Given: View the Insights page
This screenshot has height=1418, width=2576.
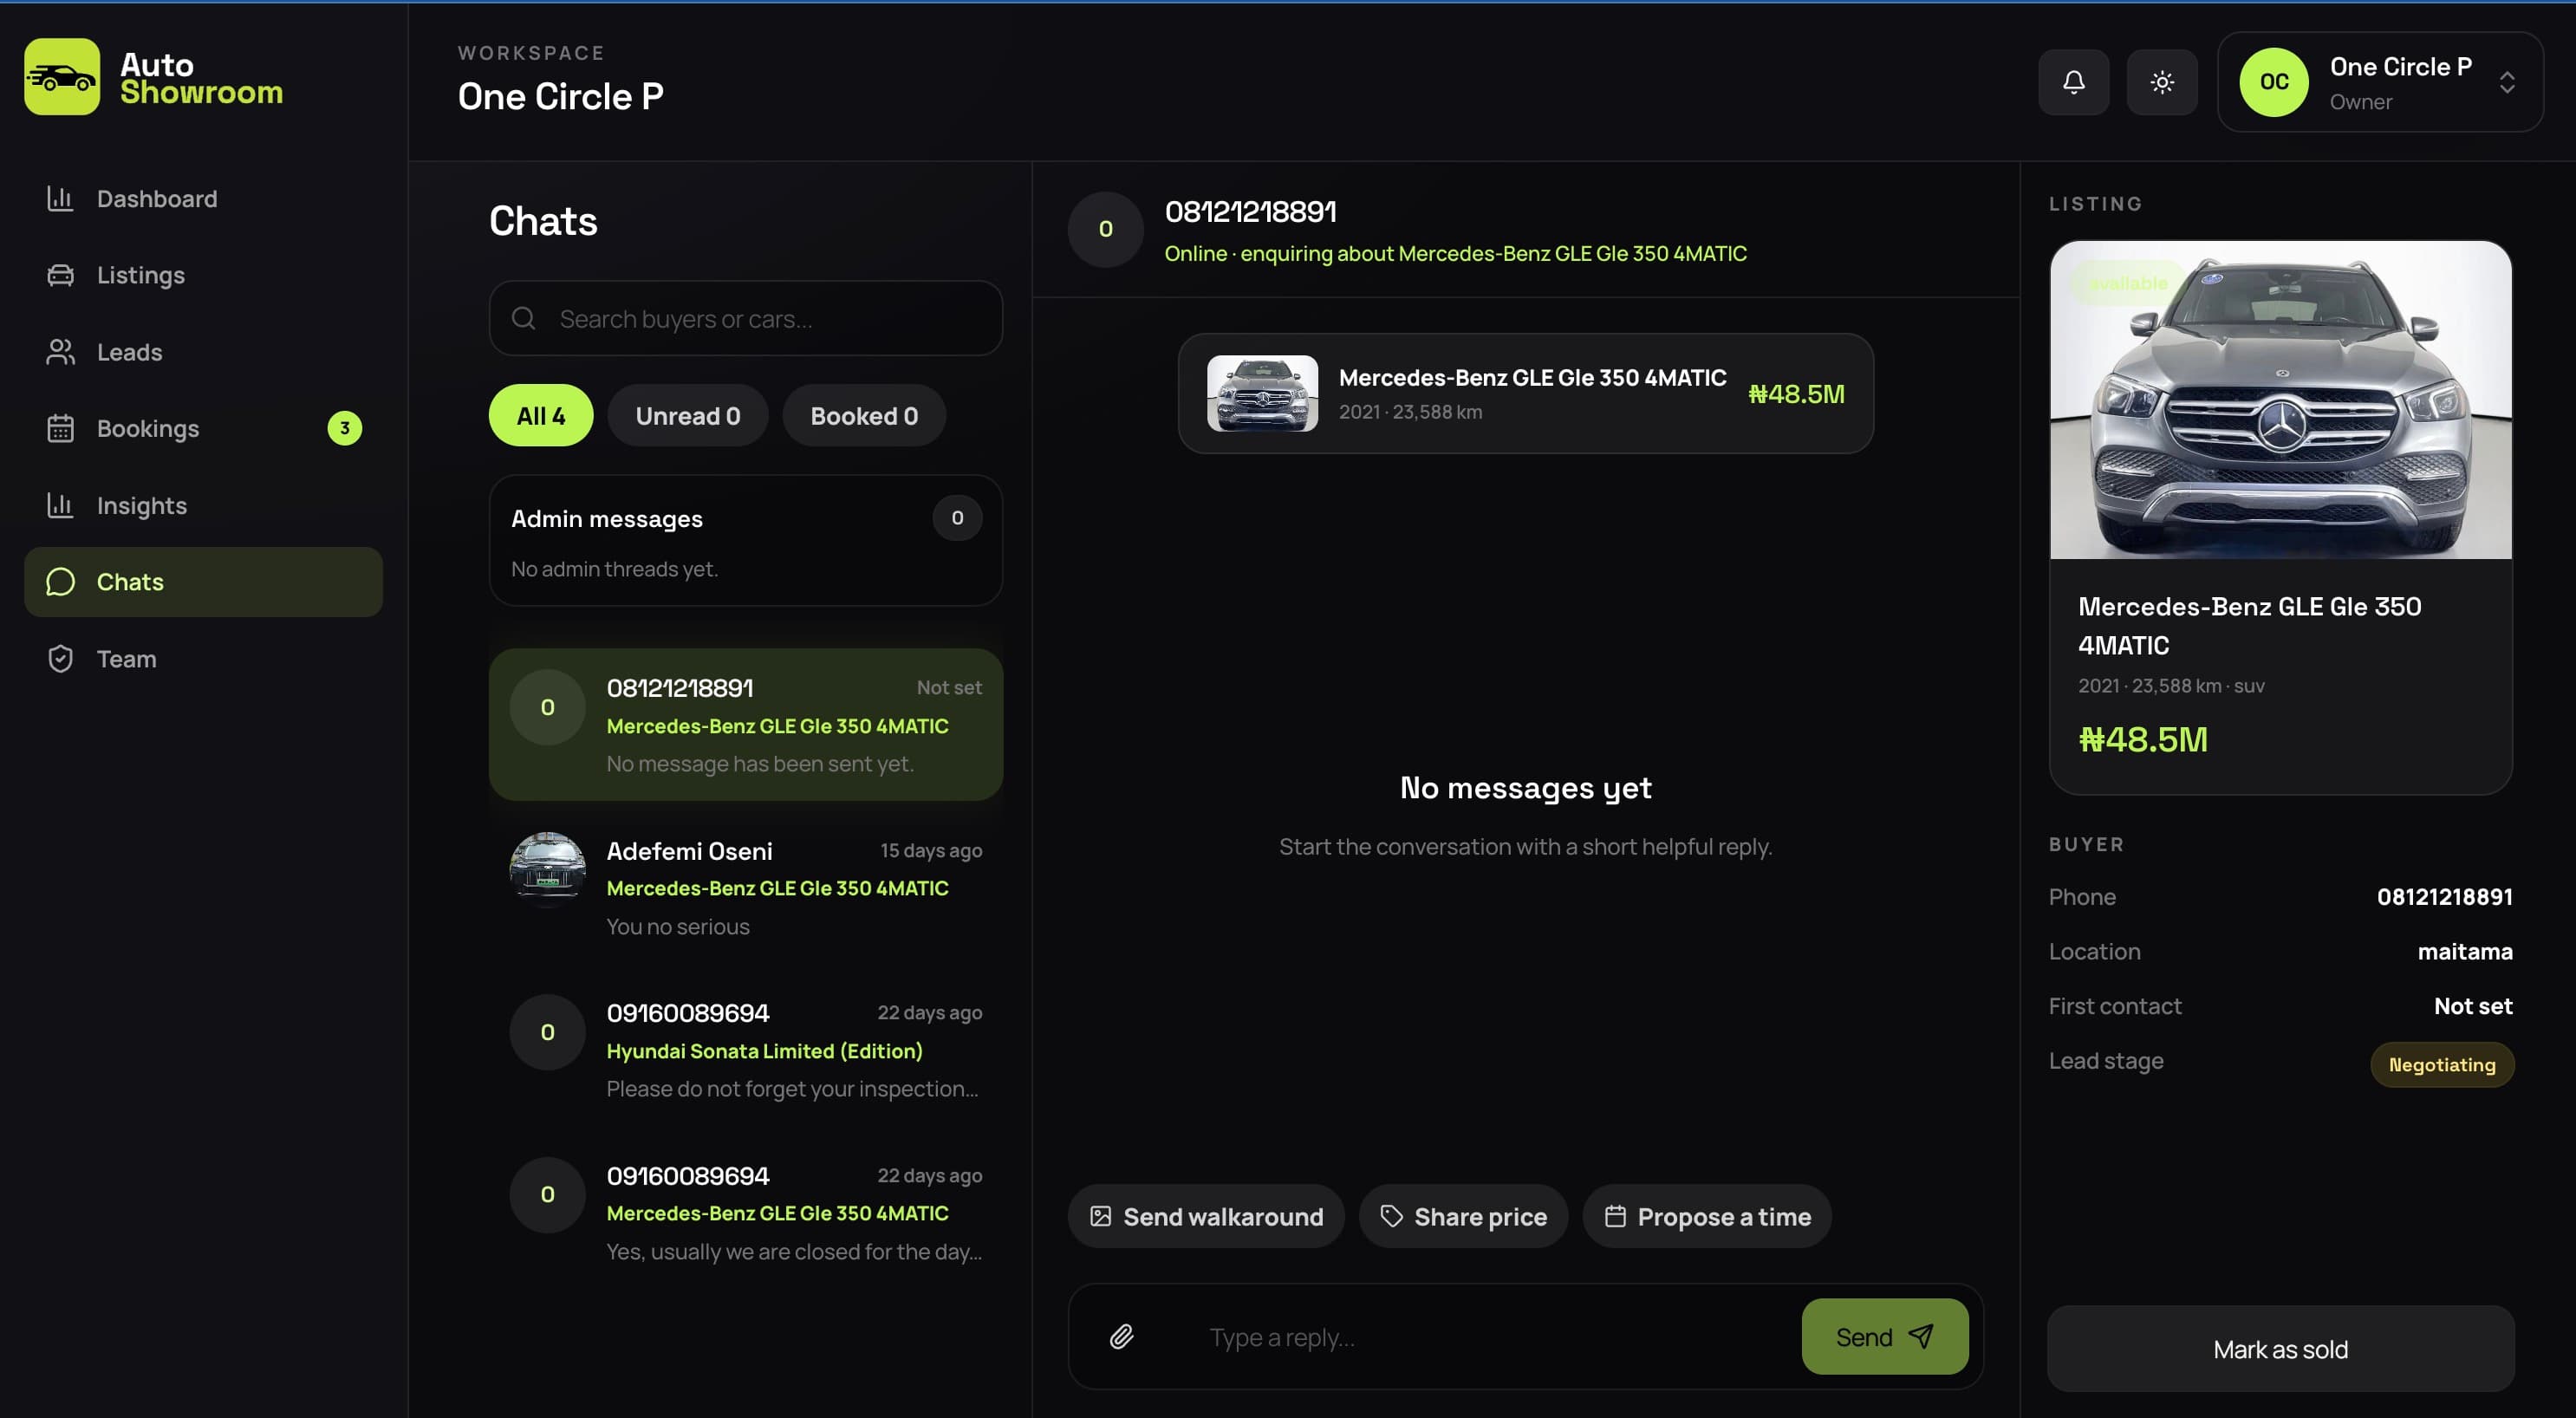Looking at the screenshot, I should coord(203,505).
